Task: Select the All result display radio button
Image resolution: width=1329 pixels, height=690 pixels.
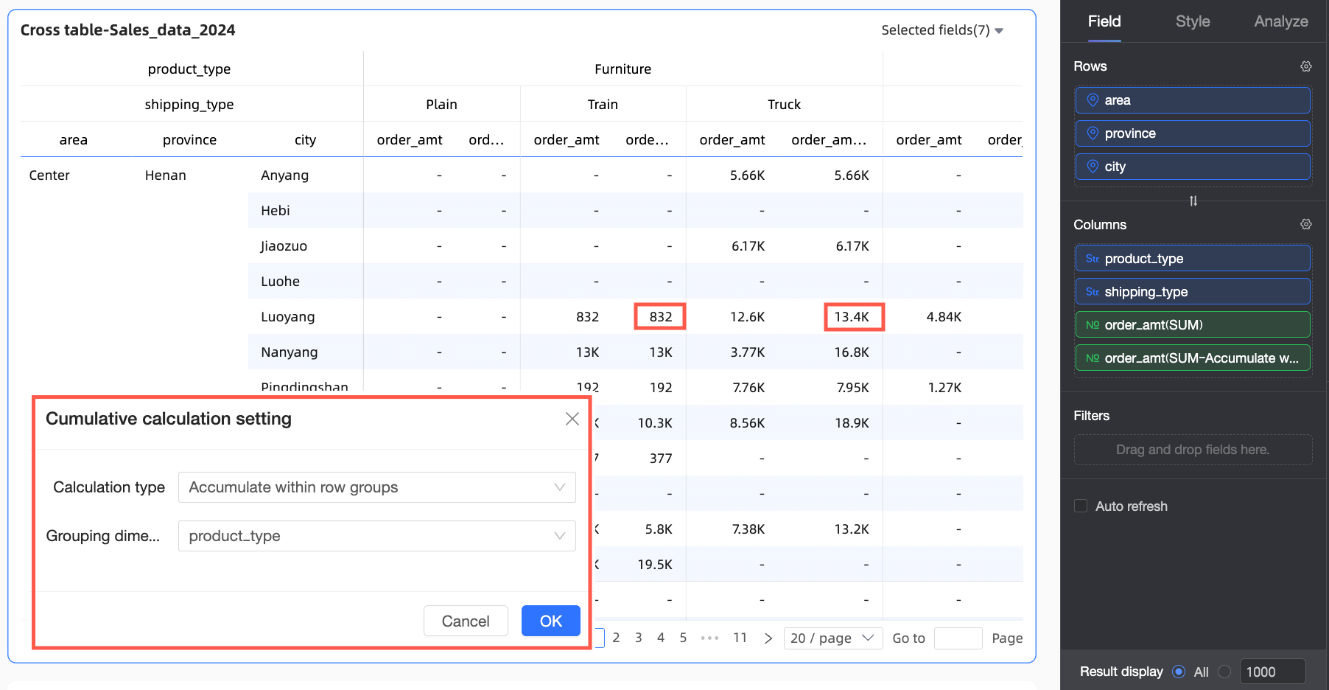Action: [1179, 672]
